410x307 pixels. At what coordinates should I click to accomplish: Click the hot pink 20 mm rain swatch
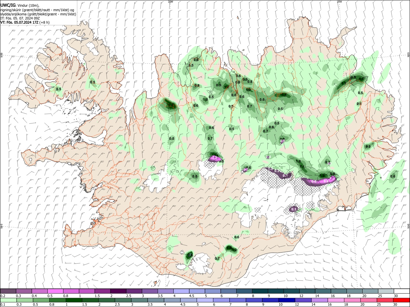coord(369,300)
